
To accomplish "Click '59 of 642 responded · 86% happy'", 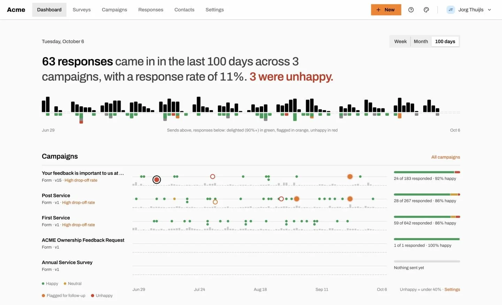I will 425,223.
